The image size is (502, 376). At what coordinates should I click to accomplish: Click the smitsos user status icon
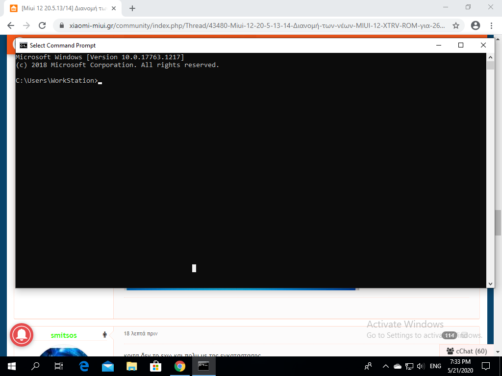pyautogui.click(x=105, y=335)
